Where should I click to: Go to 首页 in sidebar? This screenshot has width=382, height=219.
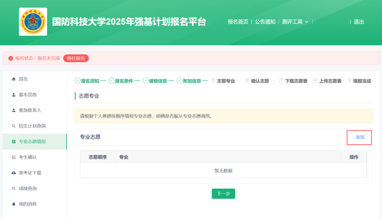point(35,79)
